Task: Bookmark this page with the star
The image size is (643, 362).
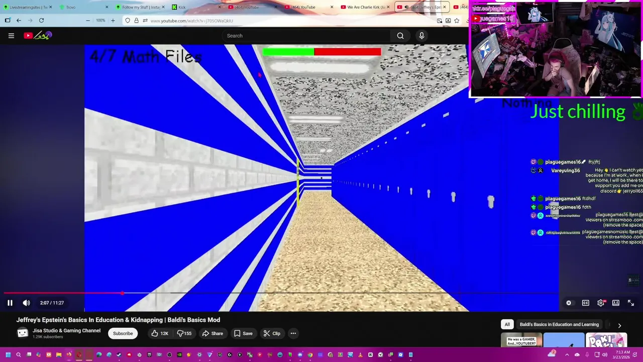Action: [456, 21]
